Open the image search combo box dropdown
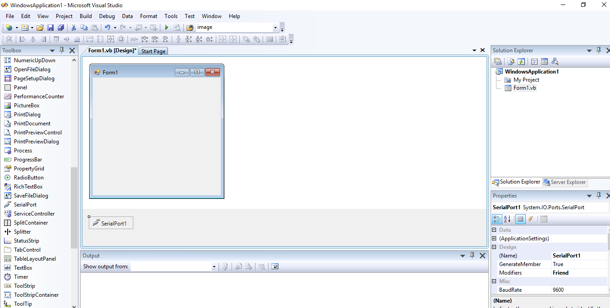This screenshot has height=308, width=610. (x=275, y=28)
